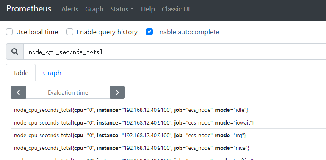Select the mode="irq" result row
Viewport: 326px width, 160px height.
click(168, 136)
